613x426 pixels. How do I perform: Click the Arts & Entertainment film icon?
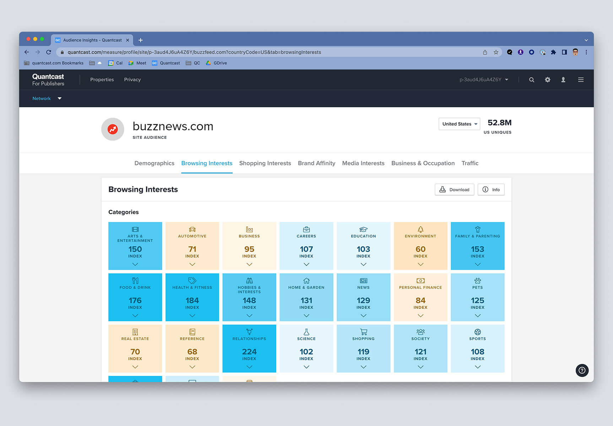pos(135,229)
